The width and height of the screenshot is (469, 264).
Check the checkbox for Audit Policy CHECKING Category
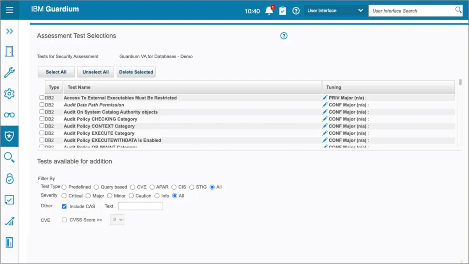tap(42, 119)
